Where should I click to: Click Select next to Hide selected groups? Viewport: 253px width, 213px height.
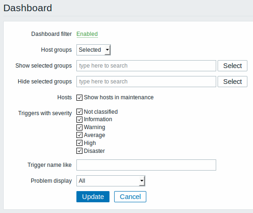pos(232,82)
